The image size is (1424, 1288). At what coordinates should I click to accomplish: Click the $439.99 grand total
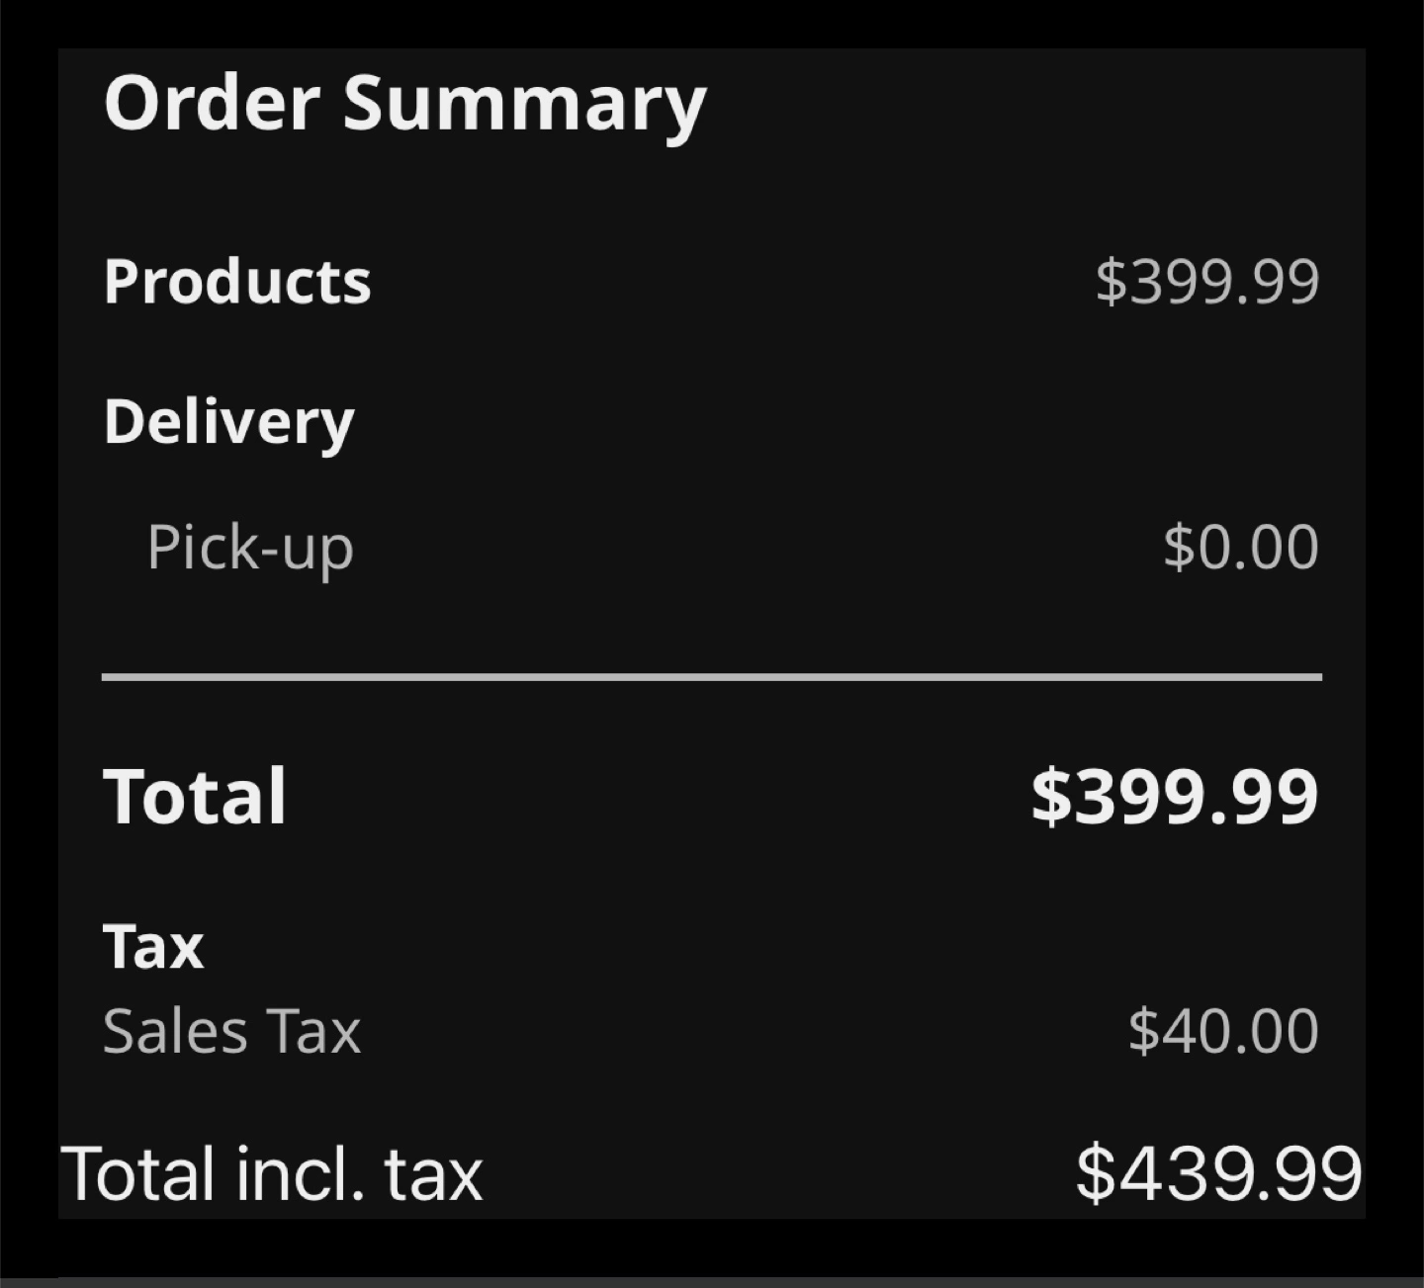pos(1218,1173)
